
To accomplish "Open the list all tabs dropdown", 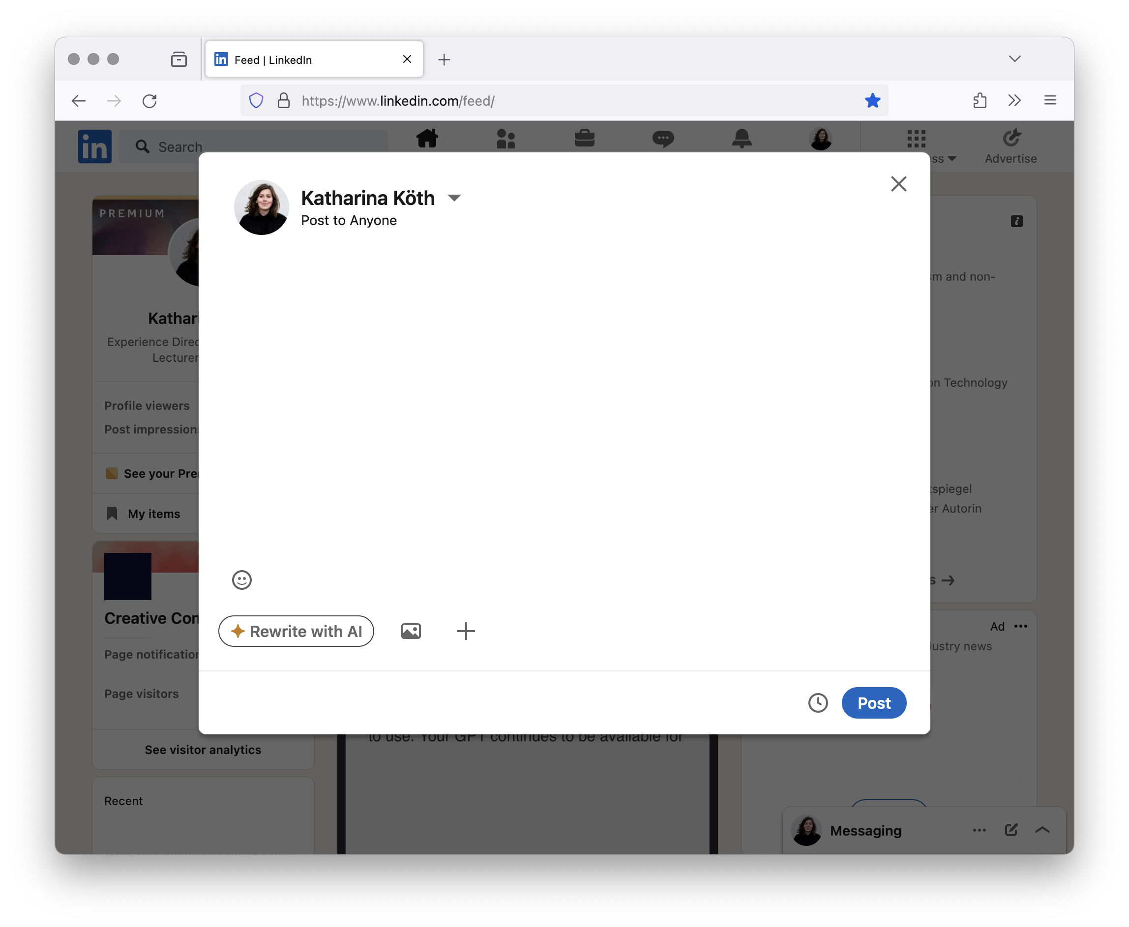I will click(x=1015, y=59).
